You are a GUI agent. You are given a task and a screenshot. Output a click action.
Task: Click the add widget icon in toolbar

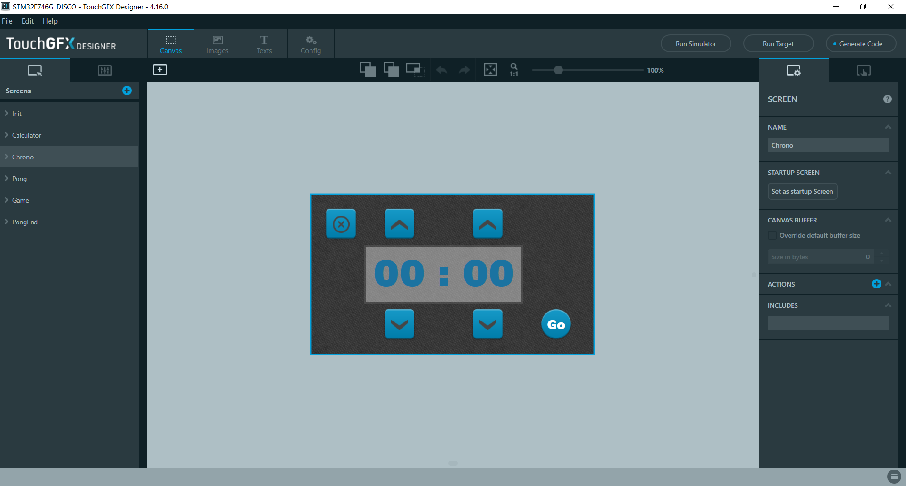click(160, 70)
